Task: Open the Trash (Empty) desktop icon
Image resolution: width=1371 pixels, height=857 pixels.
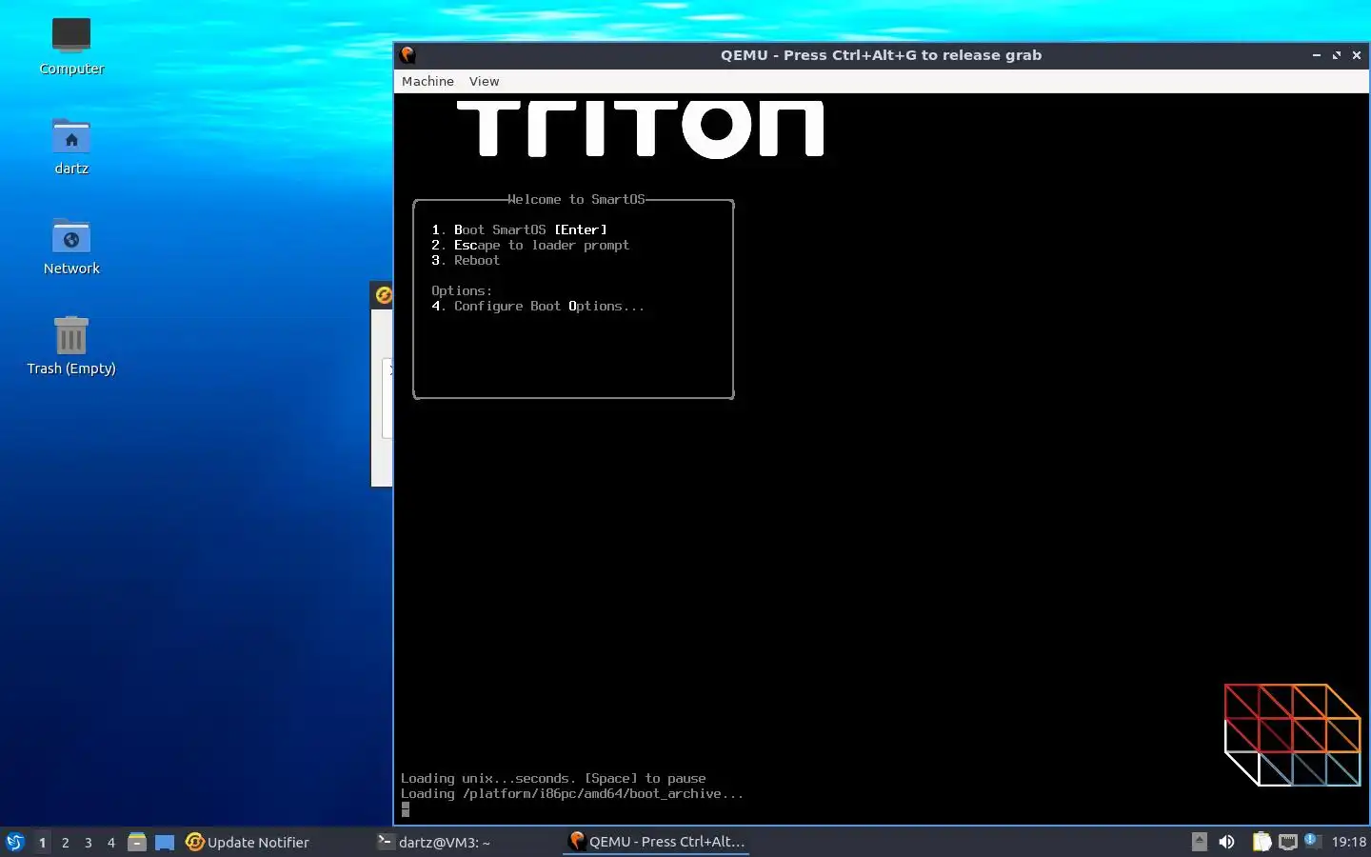Action: tap(71, 346)
